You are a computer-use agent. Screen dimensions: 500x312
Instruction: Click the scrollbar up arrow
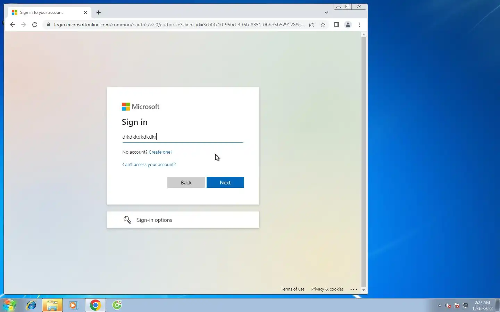(364, 34)
